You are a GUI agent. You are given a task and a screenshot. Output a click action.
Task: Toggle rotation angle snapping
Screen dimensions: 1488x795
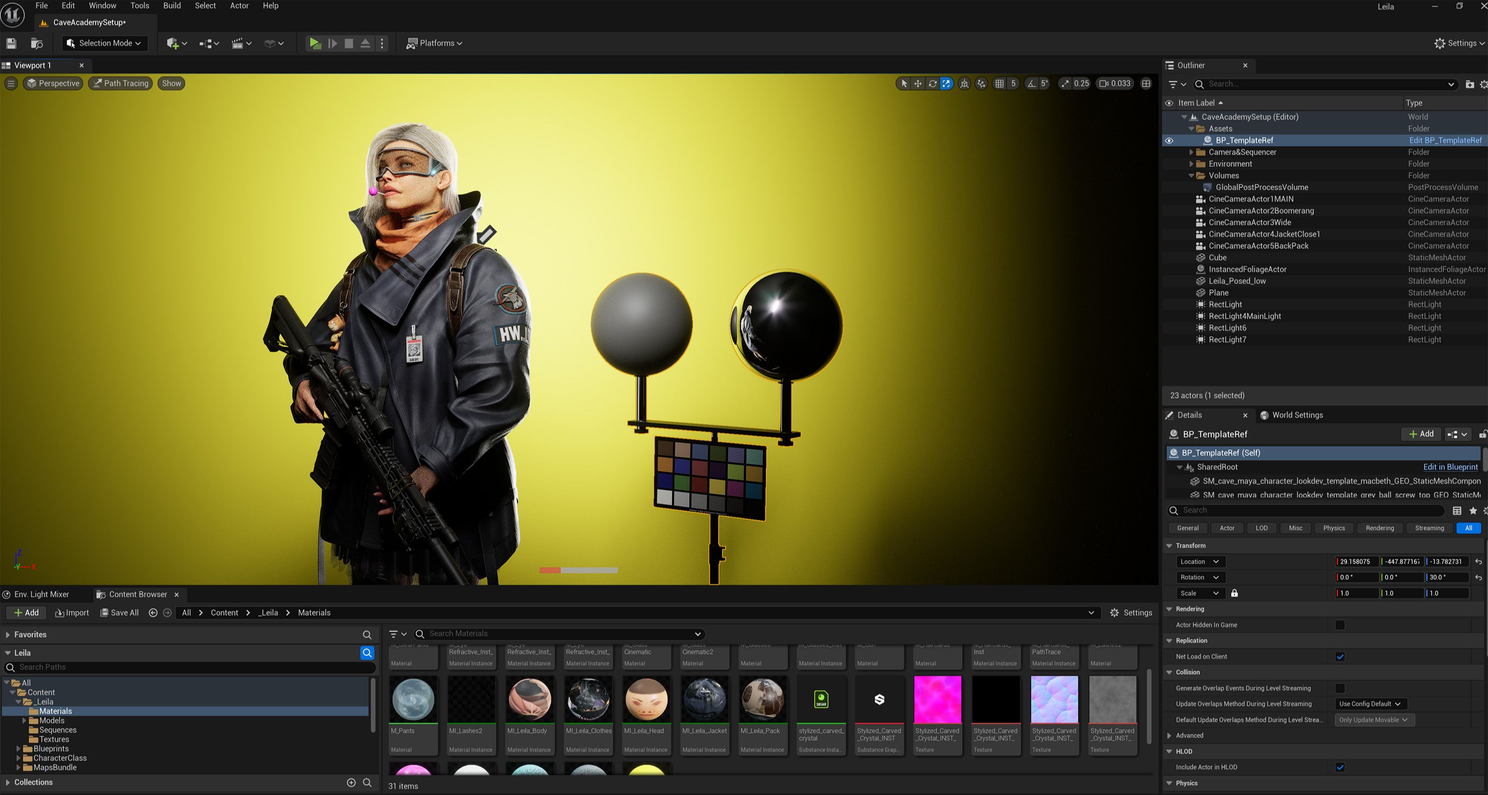tap(1032, 84)
